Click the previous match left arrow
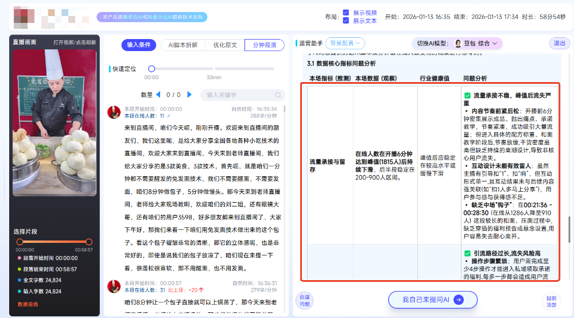Viewport: 574px width, 318px height. [158, 95]
